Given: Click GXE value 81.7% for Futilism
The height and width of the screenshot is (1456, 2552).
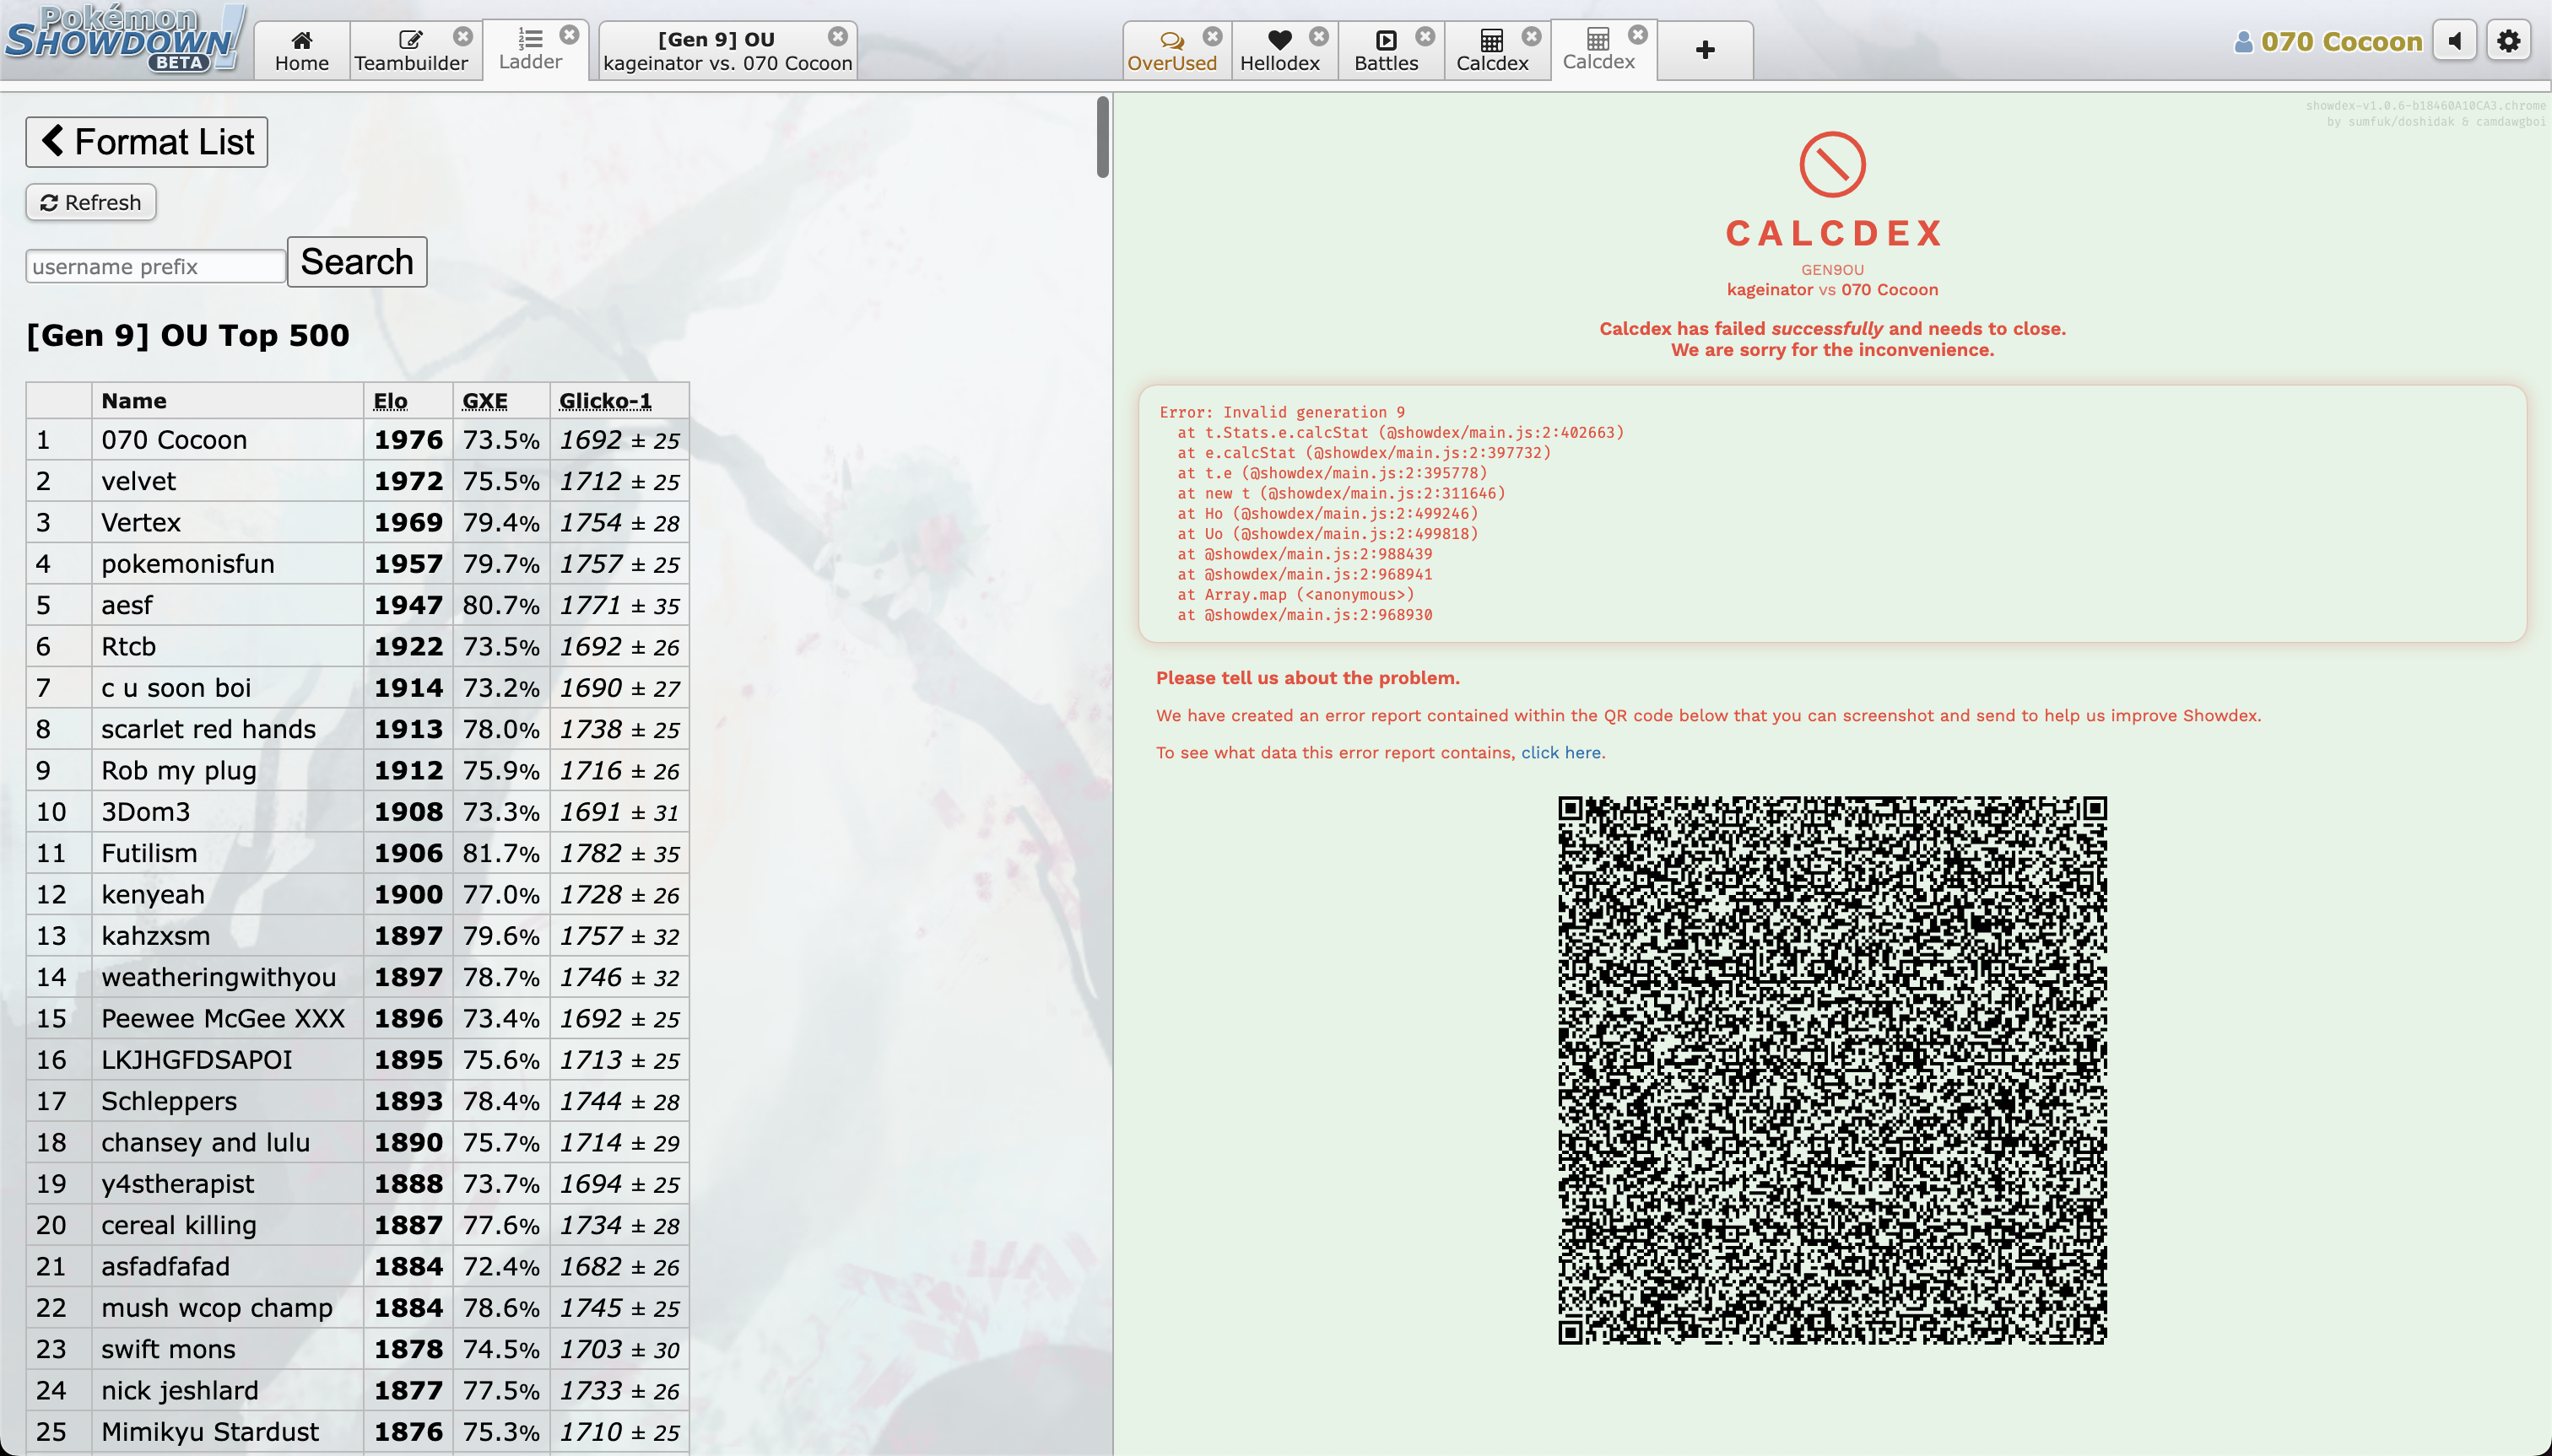Looking at the screenshot, I should pyautogui.click(x=500, y=853).
